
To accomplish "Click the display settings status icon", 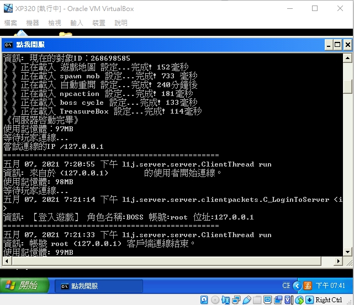I will click(x=267, y=300).
